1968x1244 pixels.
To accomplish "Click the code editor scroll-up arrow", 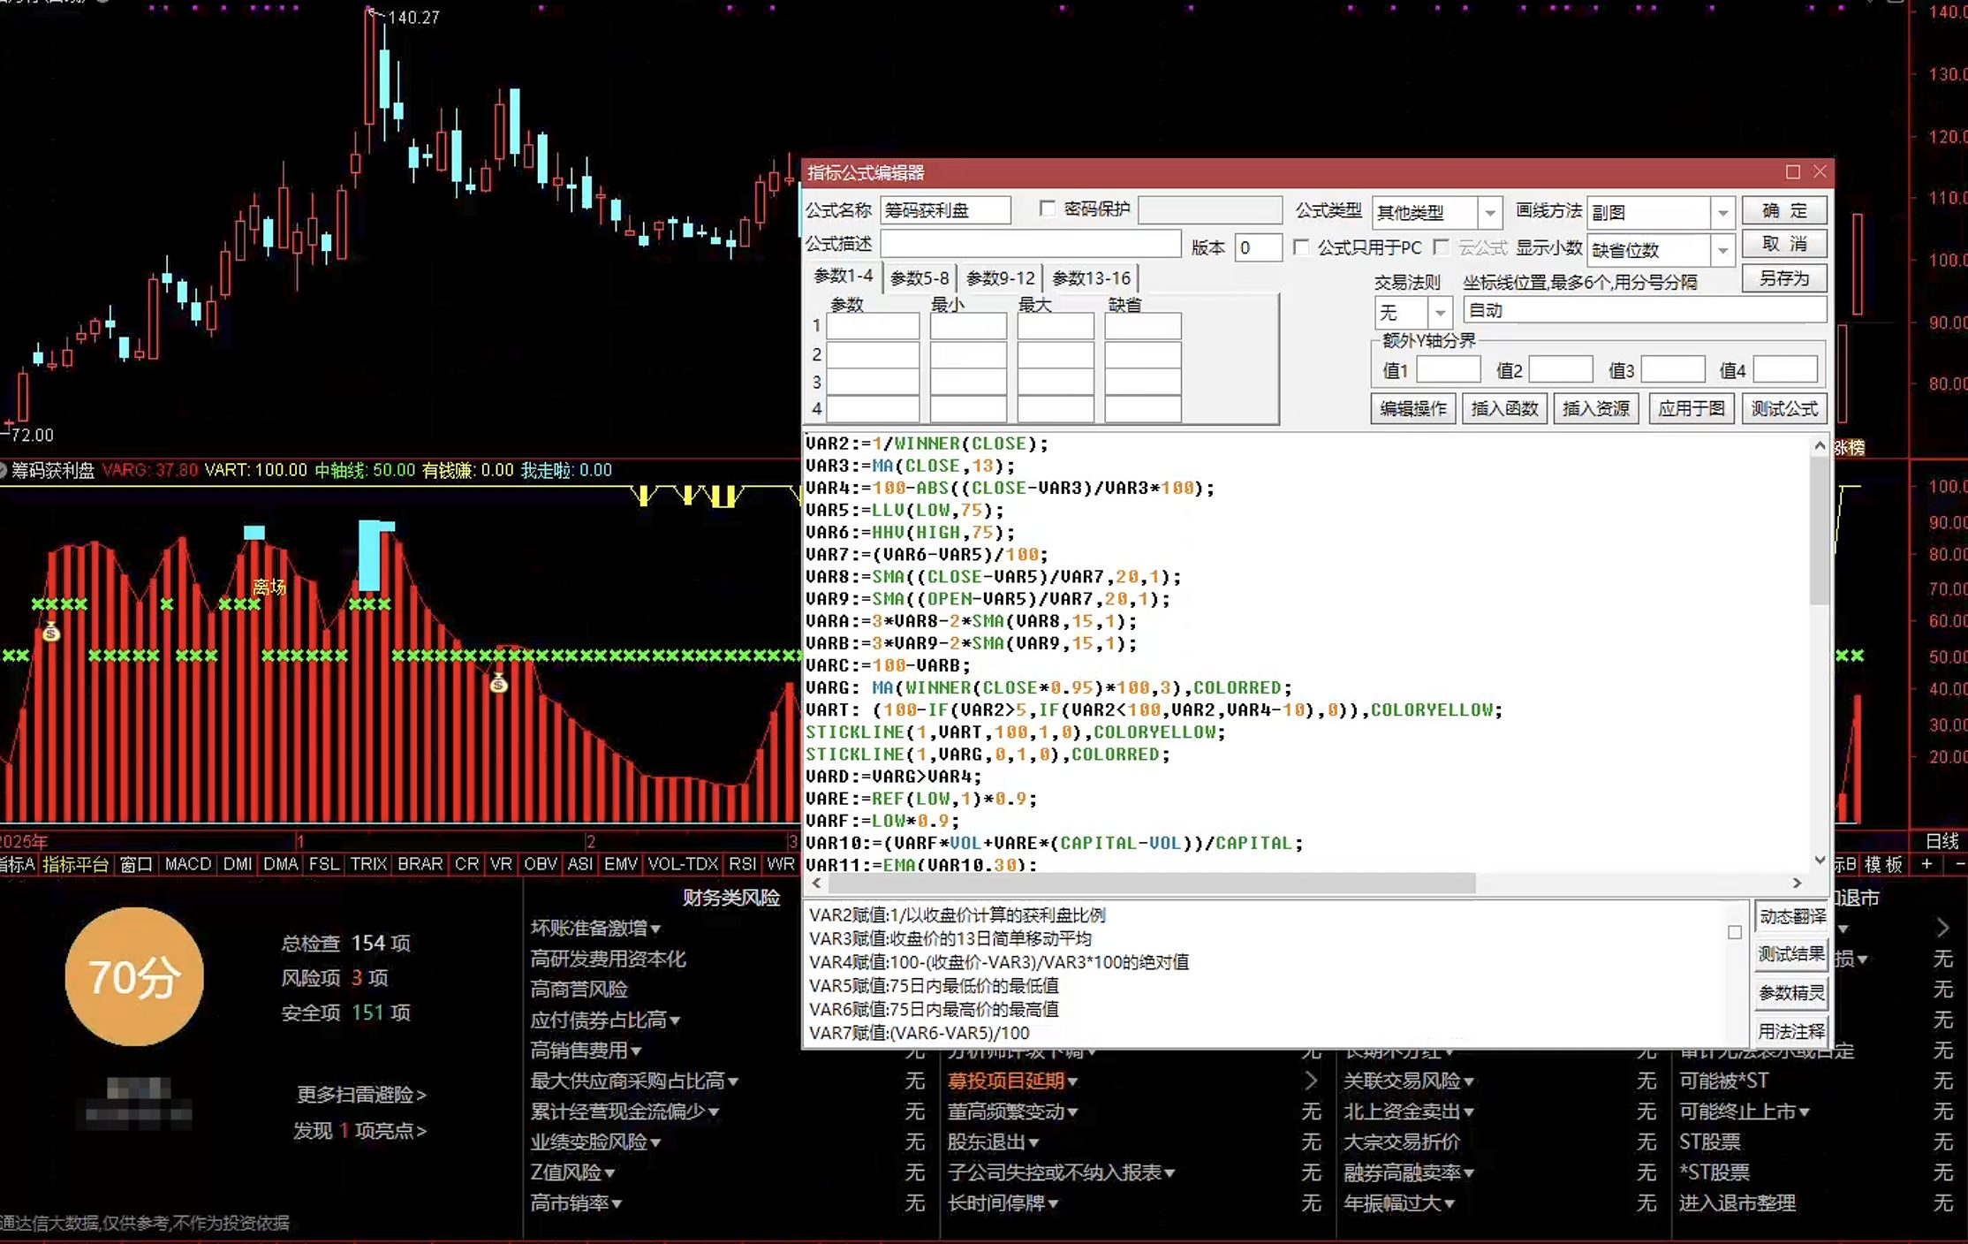I will click(1820, 446).
